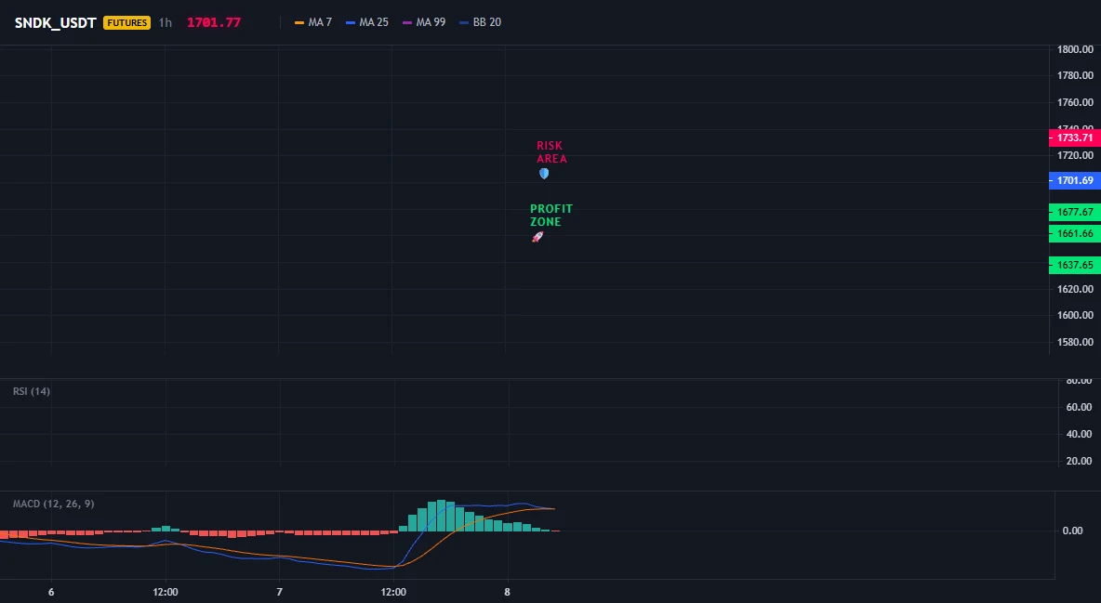Viewport: 1101px width, 603px height.
Task: Select the red 1733.71 price tag
Action: coord(1074,138)
